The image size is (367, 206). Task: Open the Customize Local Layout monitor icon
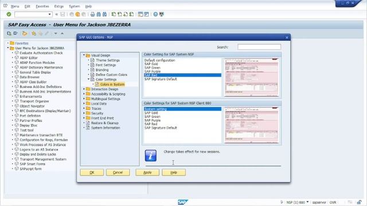click(162, 14)
